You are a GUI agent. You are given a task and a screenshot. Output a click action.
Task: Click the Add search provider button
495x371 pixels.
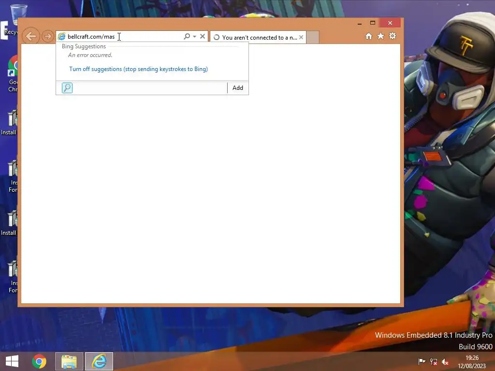(238, 88)
